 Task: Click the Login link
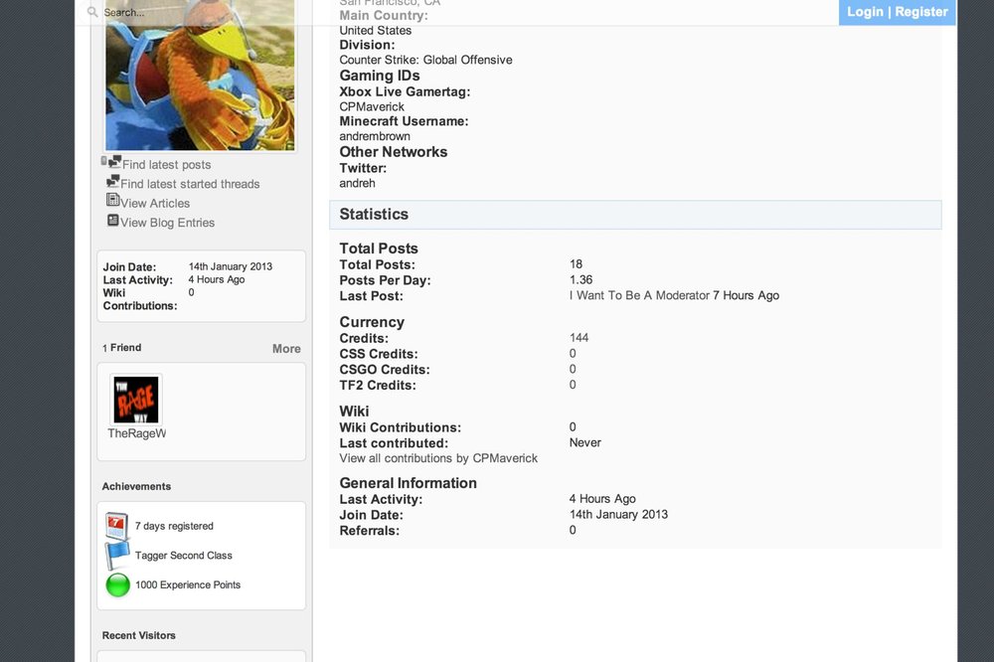tap(865, 11)
